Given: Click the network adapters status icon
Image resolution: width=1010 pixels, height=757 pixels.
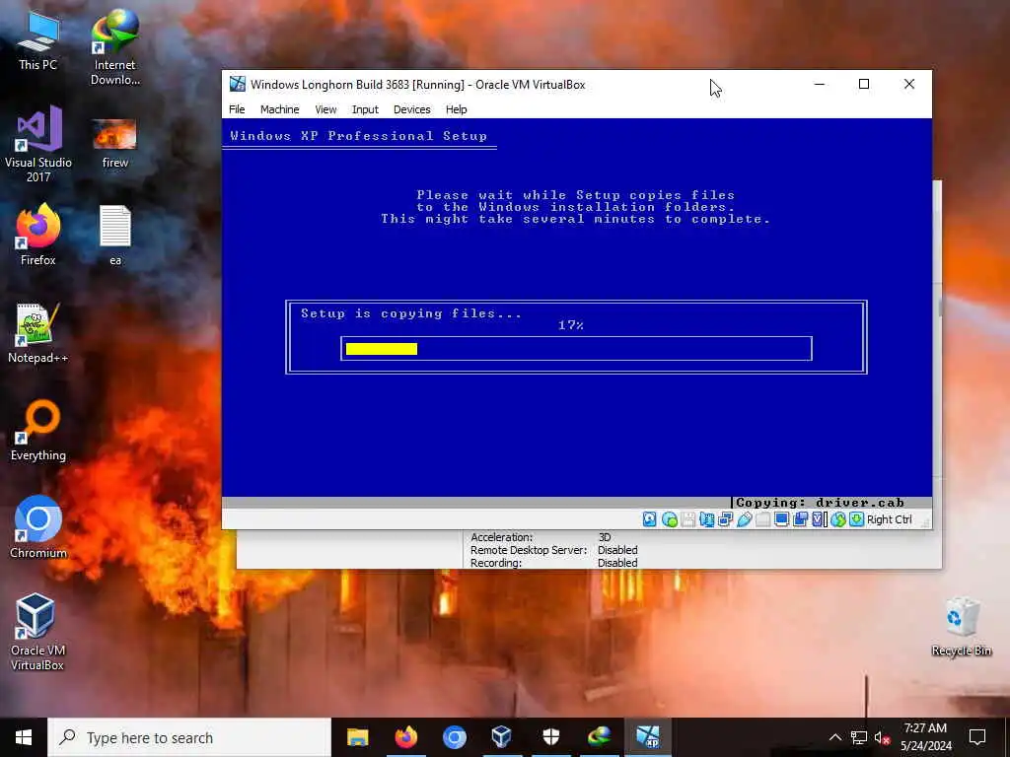Looking at the screenshot, I should coord(725,519).
